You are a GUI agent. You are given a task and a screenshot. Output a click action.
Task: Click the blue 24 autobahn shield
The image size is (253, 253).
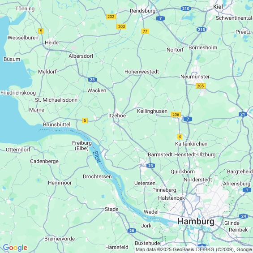[243, 216]
